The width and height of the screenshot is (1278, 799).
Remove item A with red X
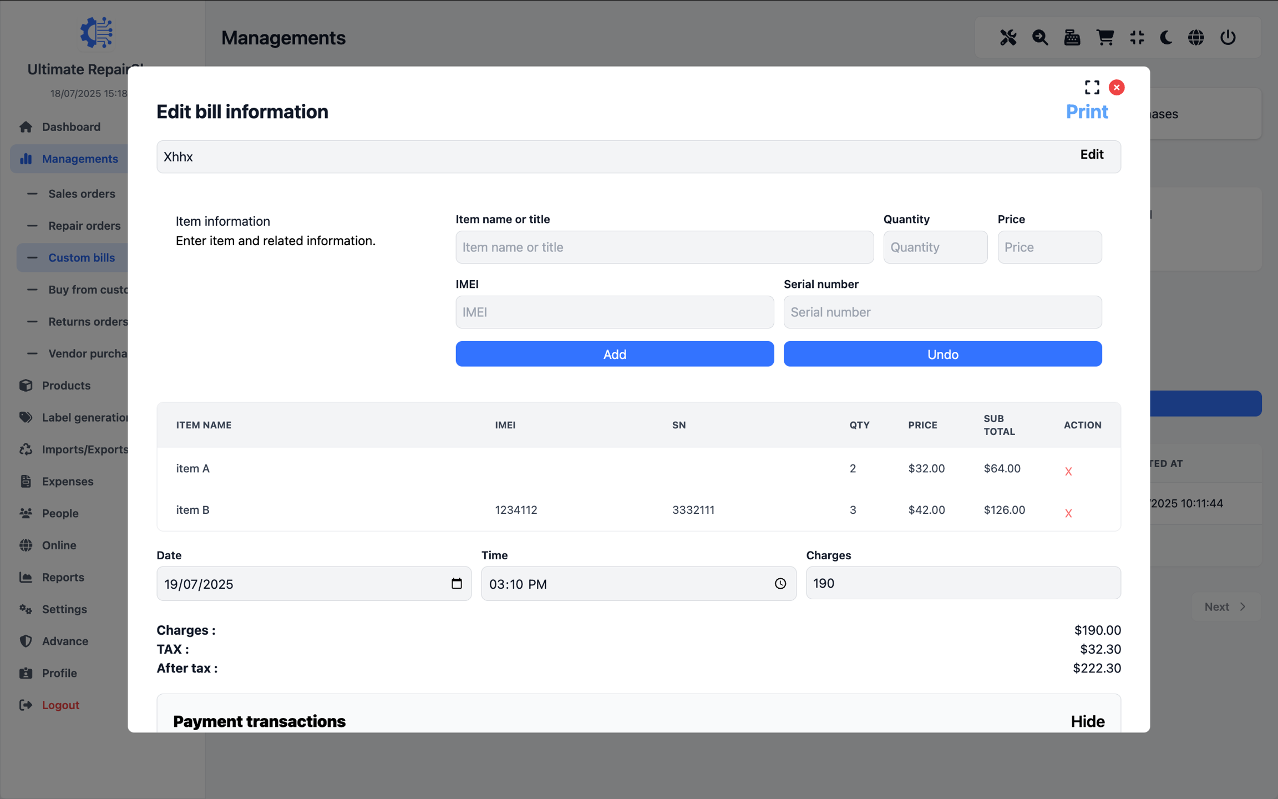pyautogui.click(x=1068, y=472)
